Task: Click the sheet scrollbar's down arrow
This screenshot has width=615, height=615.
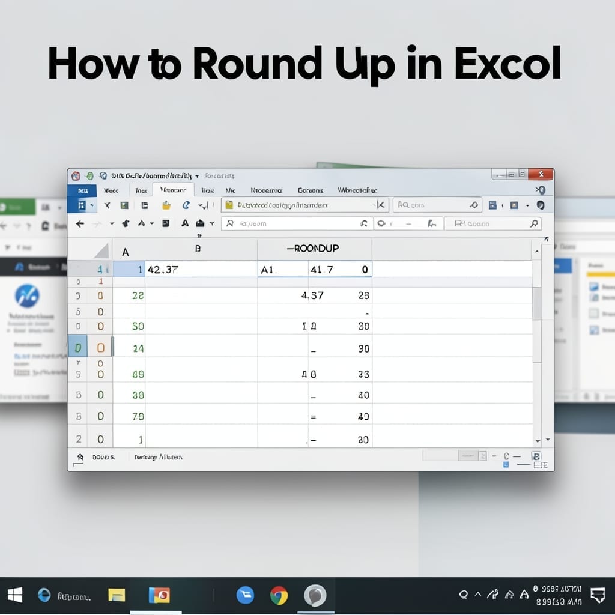Action: [538, 441]
